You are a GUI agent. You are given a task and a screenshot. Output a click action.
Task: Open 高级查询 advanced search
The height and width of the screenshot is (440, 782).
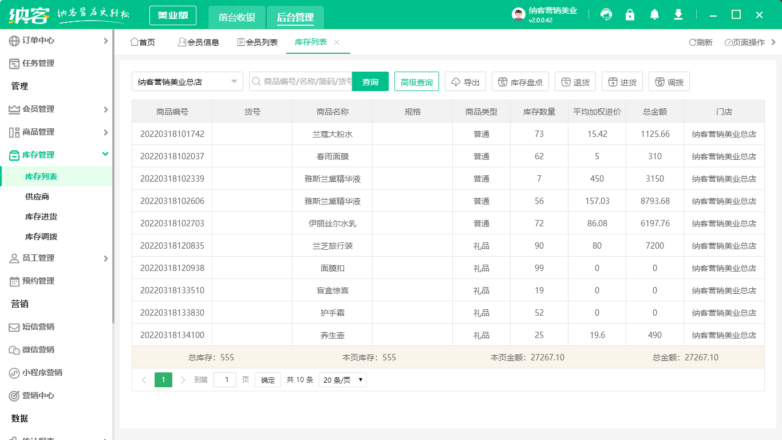click(x=416, y=82)
